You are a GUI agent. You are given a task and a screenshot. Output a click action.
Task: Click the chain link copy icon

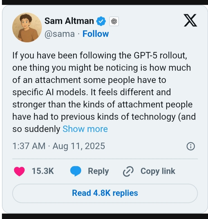coord(128,172)
